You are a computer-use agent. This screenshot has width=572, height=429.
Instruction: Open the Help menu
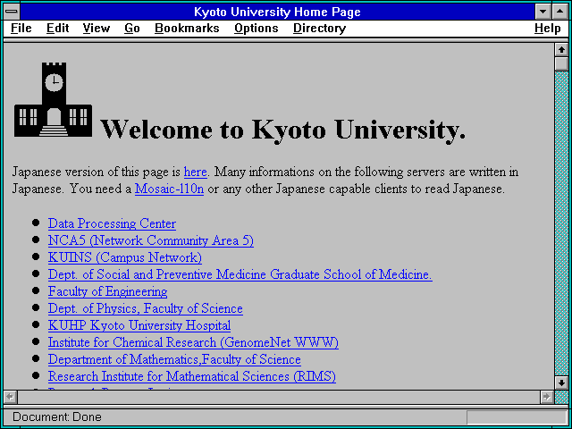click(548, 29)
